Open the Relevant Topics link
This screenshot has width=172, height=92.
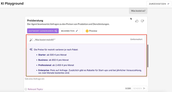(35, 89)
